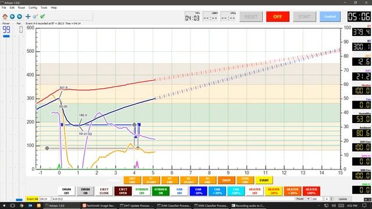Image resolution: width=372 pixels, height=209 pixels.
Task: Open the Config menu
Action: [x=33, y=8]
